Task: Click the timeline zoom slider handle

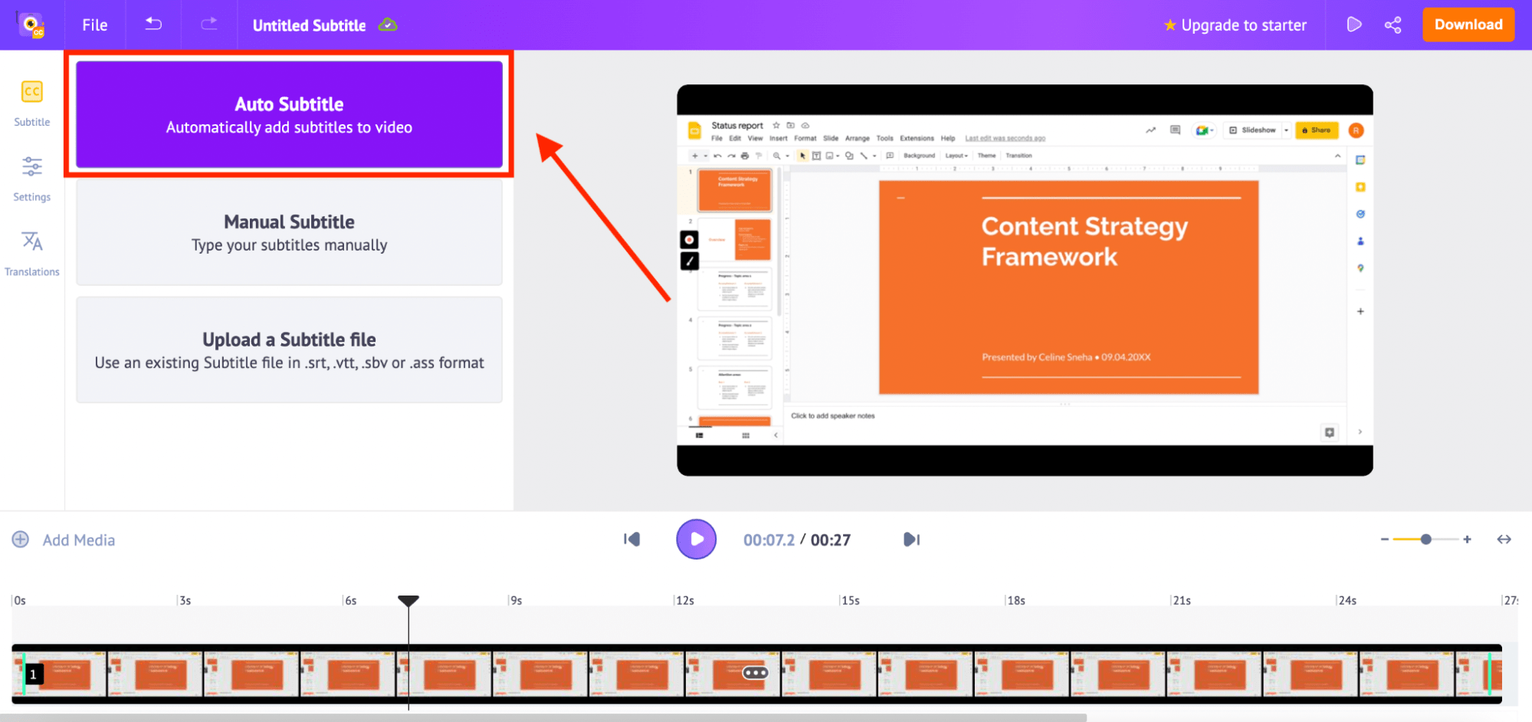Action: 1425,540
